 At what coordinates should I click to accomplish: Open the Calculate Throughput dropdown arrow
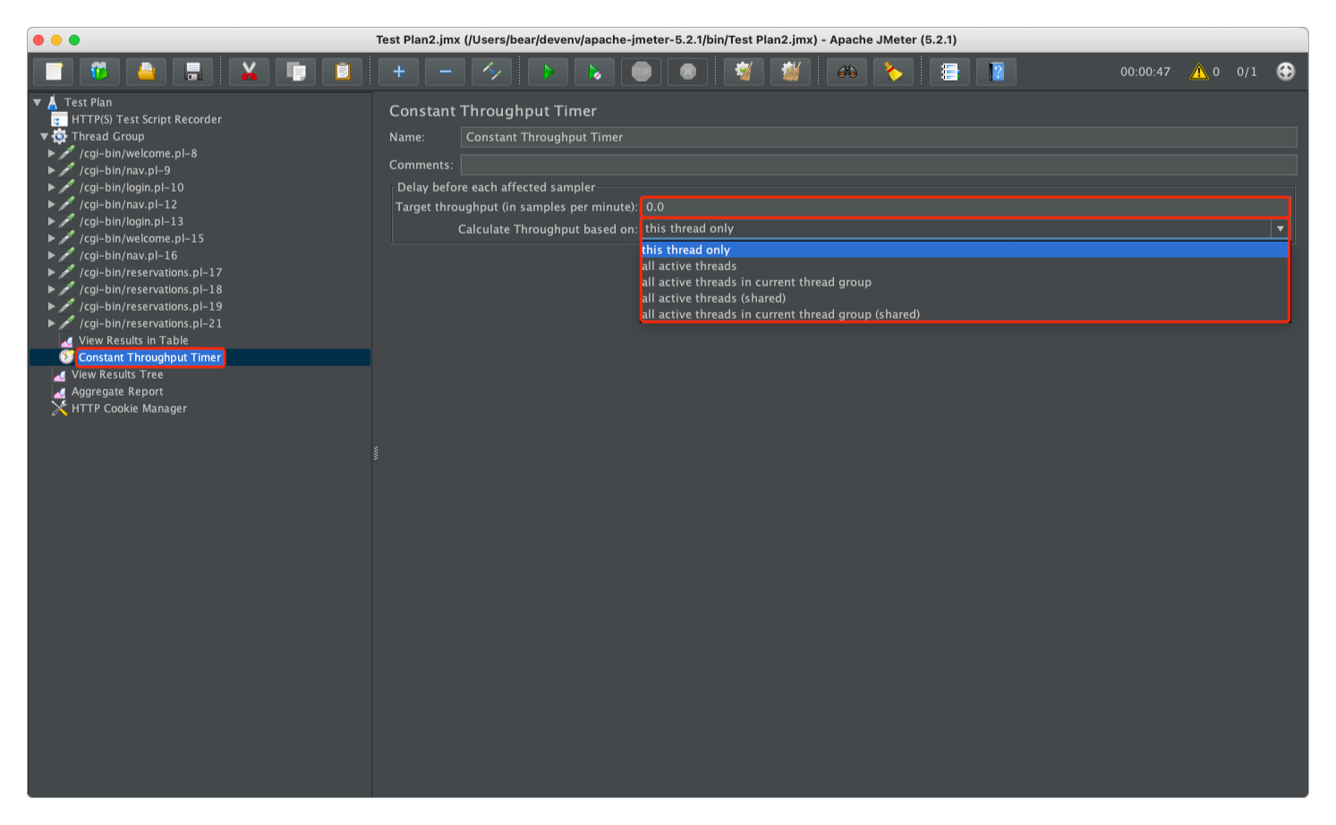(x=1280, y=229)
